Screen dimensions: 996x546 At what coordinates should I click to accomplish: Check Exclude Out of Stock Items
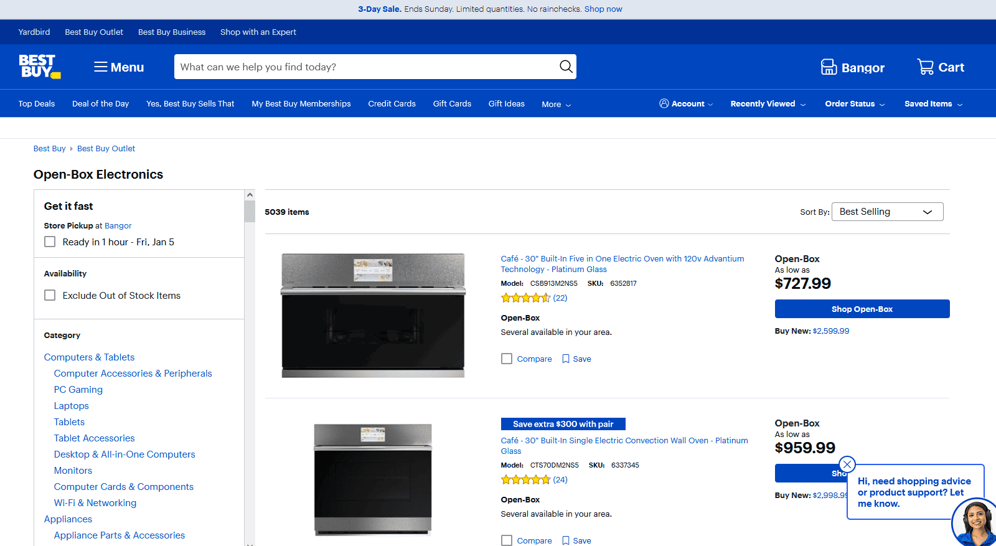tap(50, 295)
